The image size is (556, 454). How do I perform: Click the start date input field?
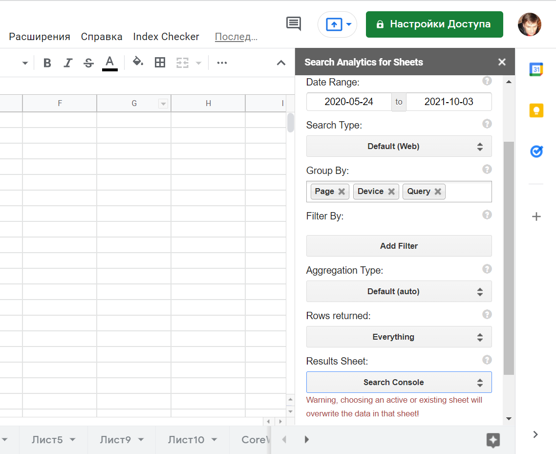coord(349,102)
